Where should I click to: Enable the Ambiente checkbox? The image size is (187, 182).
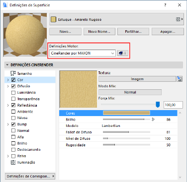(13, 112)
